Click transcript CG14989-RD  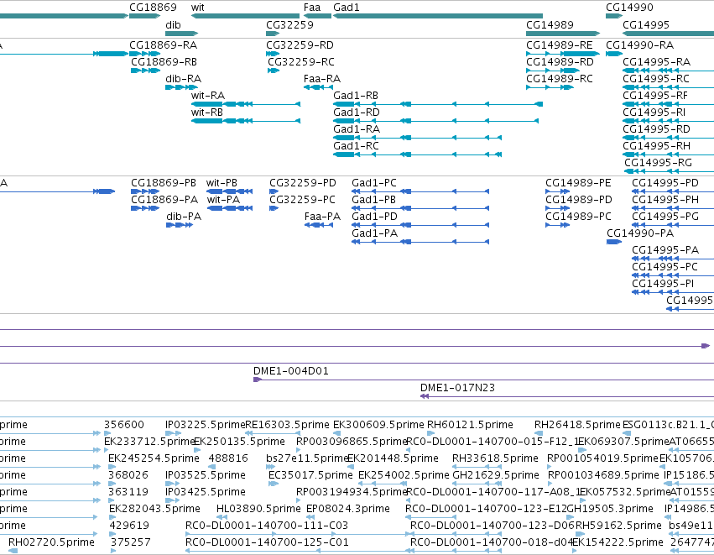[x=553, y=71]
